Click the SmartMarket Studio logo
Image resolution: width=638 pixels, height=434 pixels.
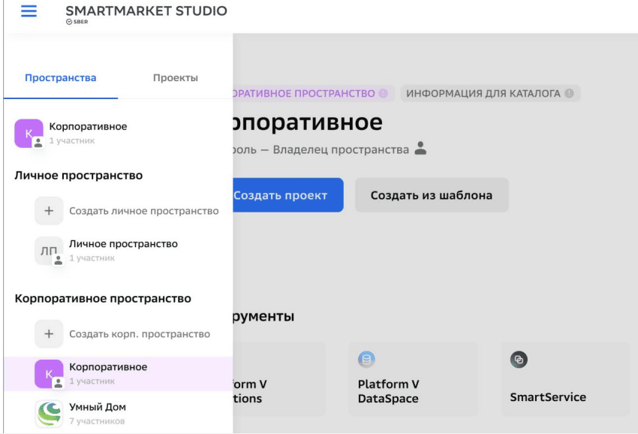[146, 14]
